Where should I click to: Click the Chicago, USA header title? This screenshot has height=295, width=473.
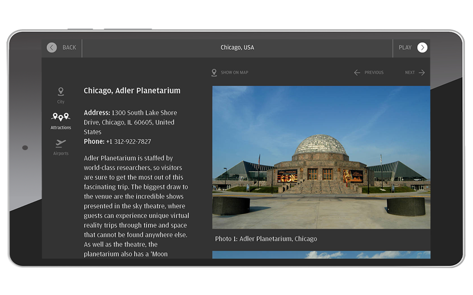237,48
